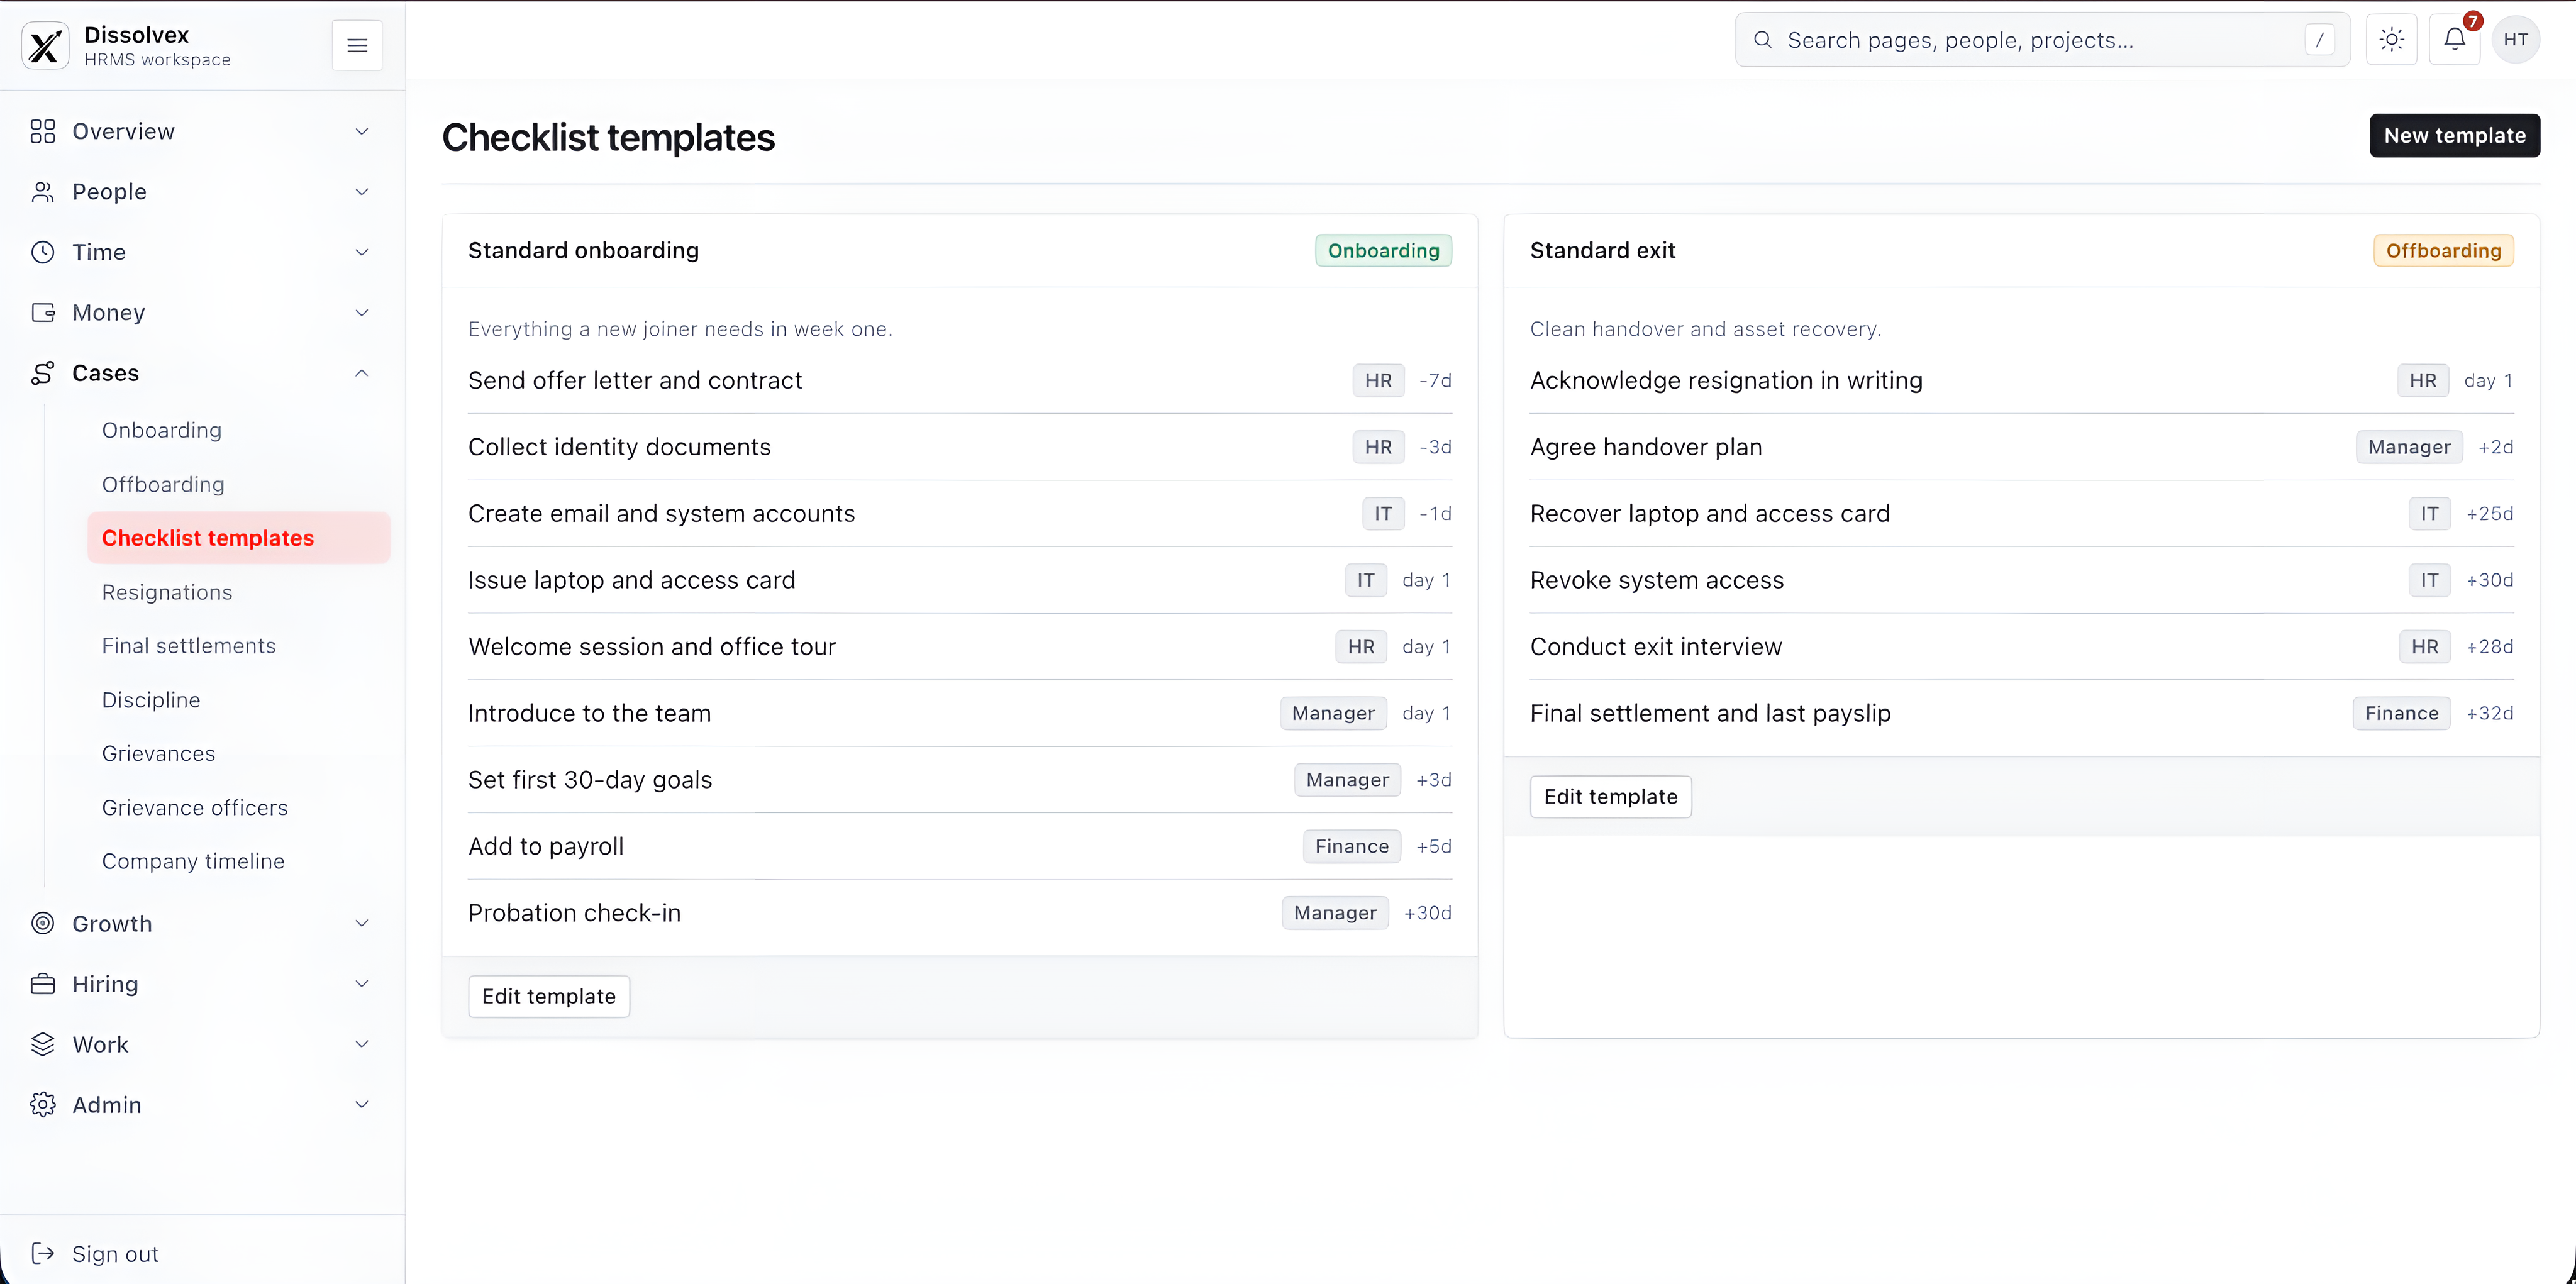Expand Work section chevron
The width and height of the screenshot is (2576, 1284).
(x=362, y=1044)
